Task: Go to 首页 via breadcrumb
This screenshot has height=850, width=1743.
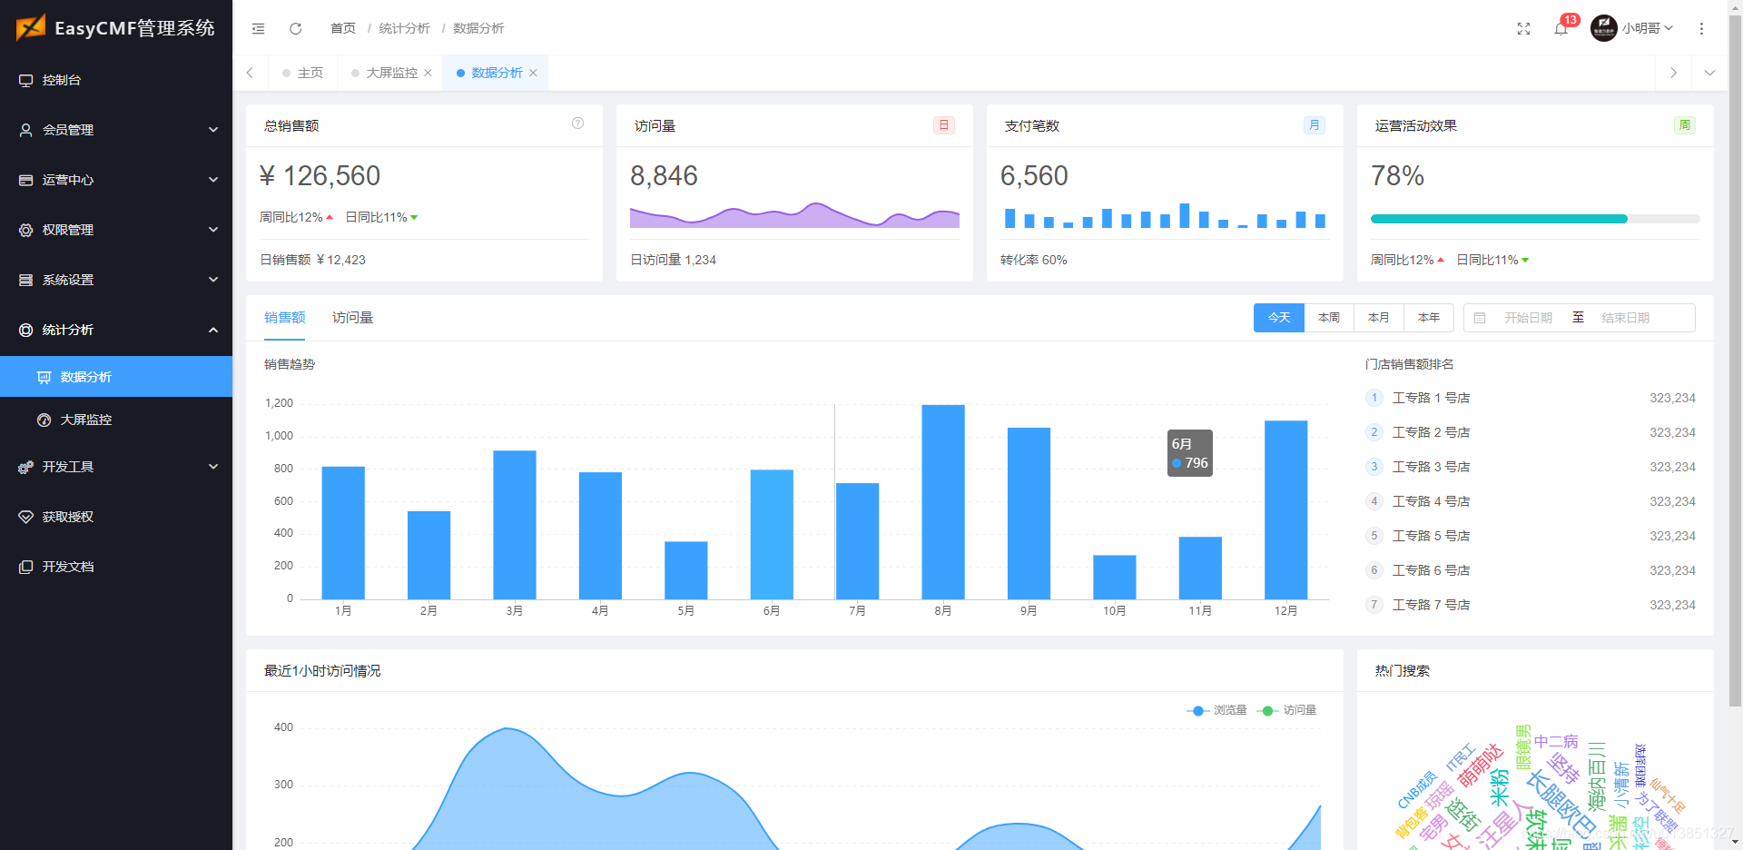Action: [343, 28]
